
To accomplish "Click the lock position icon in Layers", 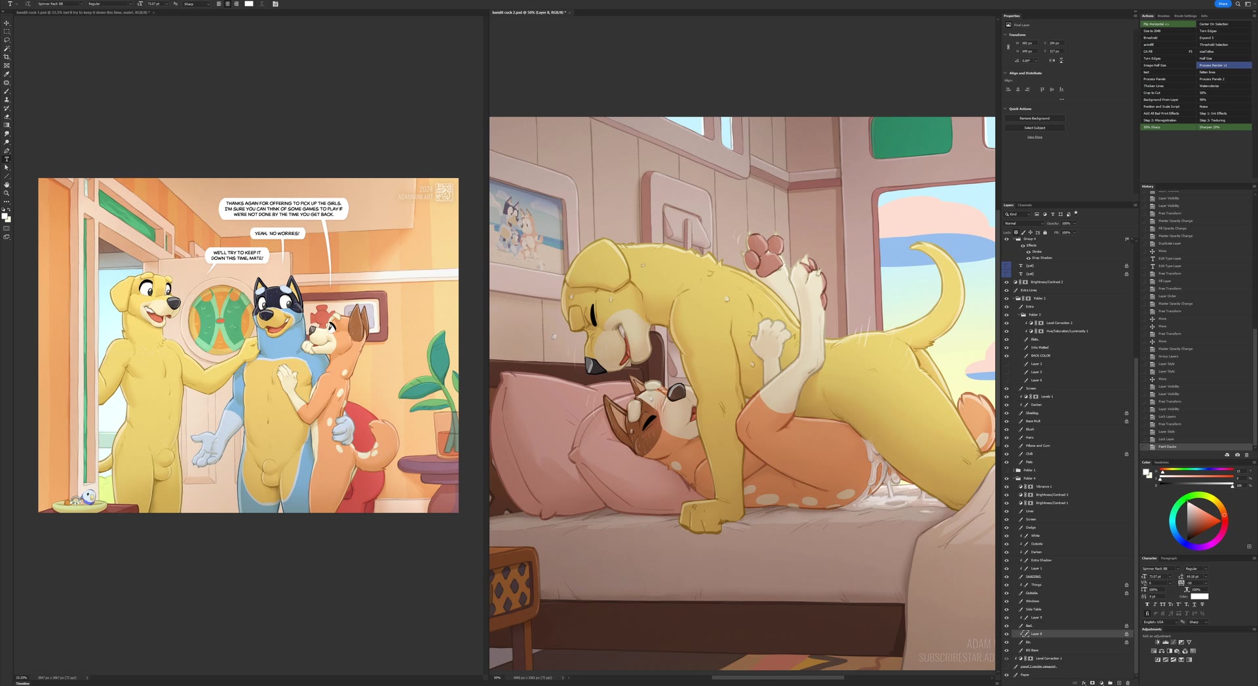I will 1031,232.
